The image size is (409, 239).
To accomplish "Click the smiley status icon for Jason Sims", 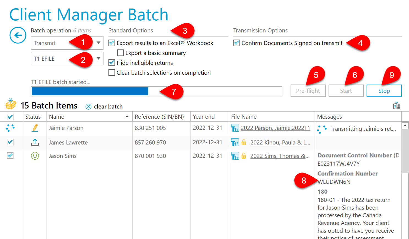I will point(35,156).
